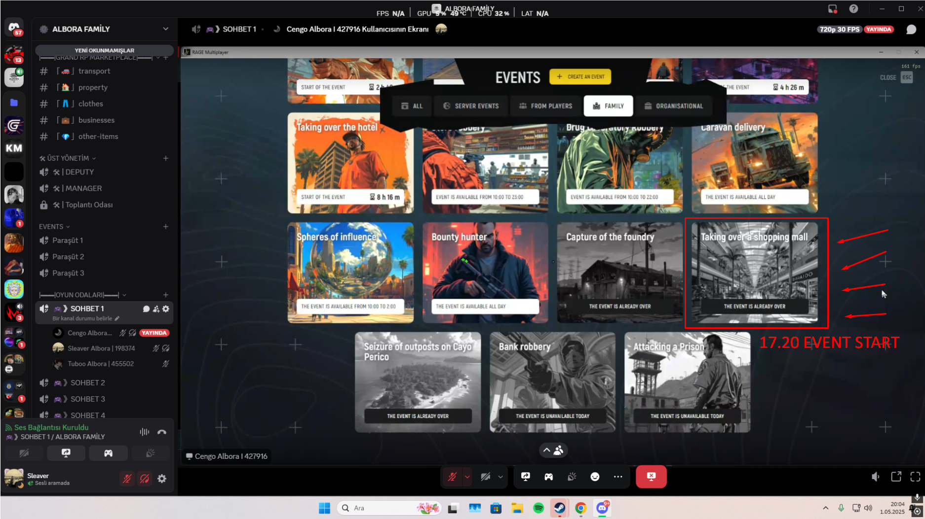Pop out the stream window
Screen dimensions: 925x519
[x=896, y=477]
